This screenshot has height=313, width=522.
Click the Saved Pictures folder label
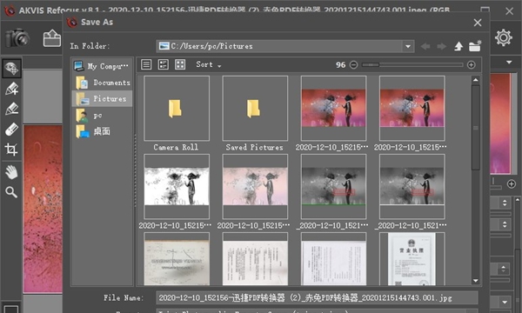point(254,147)
